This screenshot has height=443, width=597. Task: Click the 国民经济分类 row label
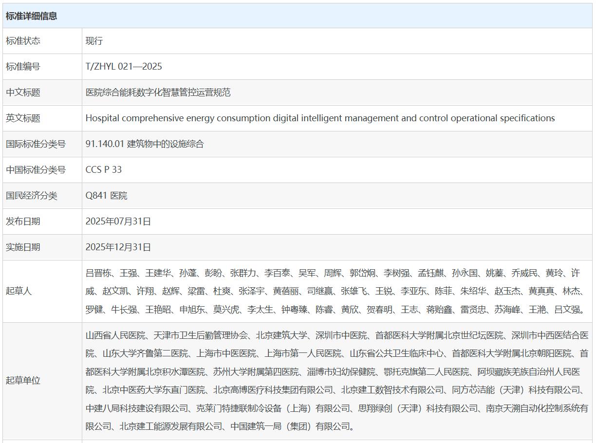point(31,196)
